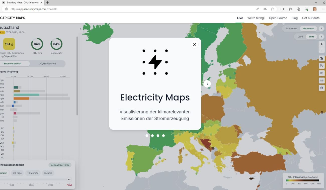The height and width of the screenshot is (190, 326).
Task: Select the second onboarding pagination dot
Action: click(152, 136)
